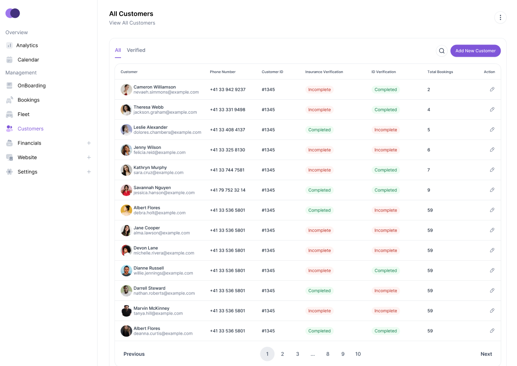Click the ID Verification column header
Screen dimensions: 517x366
pyautogui.click(x=383, y=72)
